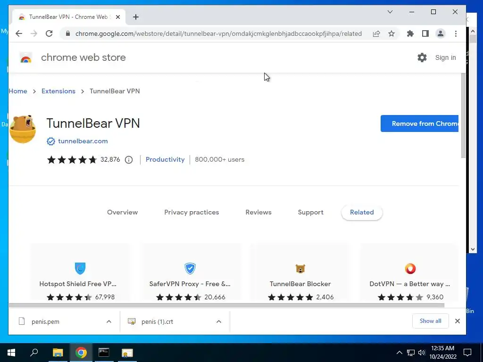Screen dimensions: 483x362
Task: Open site info padlock icon
Action: tap(68, 33)
